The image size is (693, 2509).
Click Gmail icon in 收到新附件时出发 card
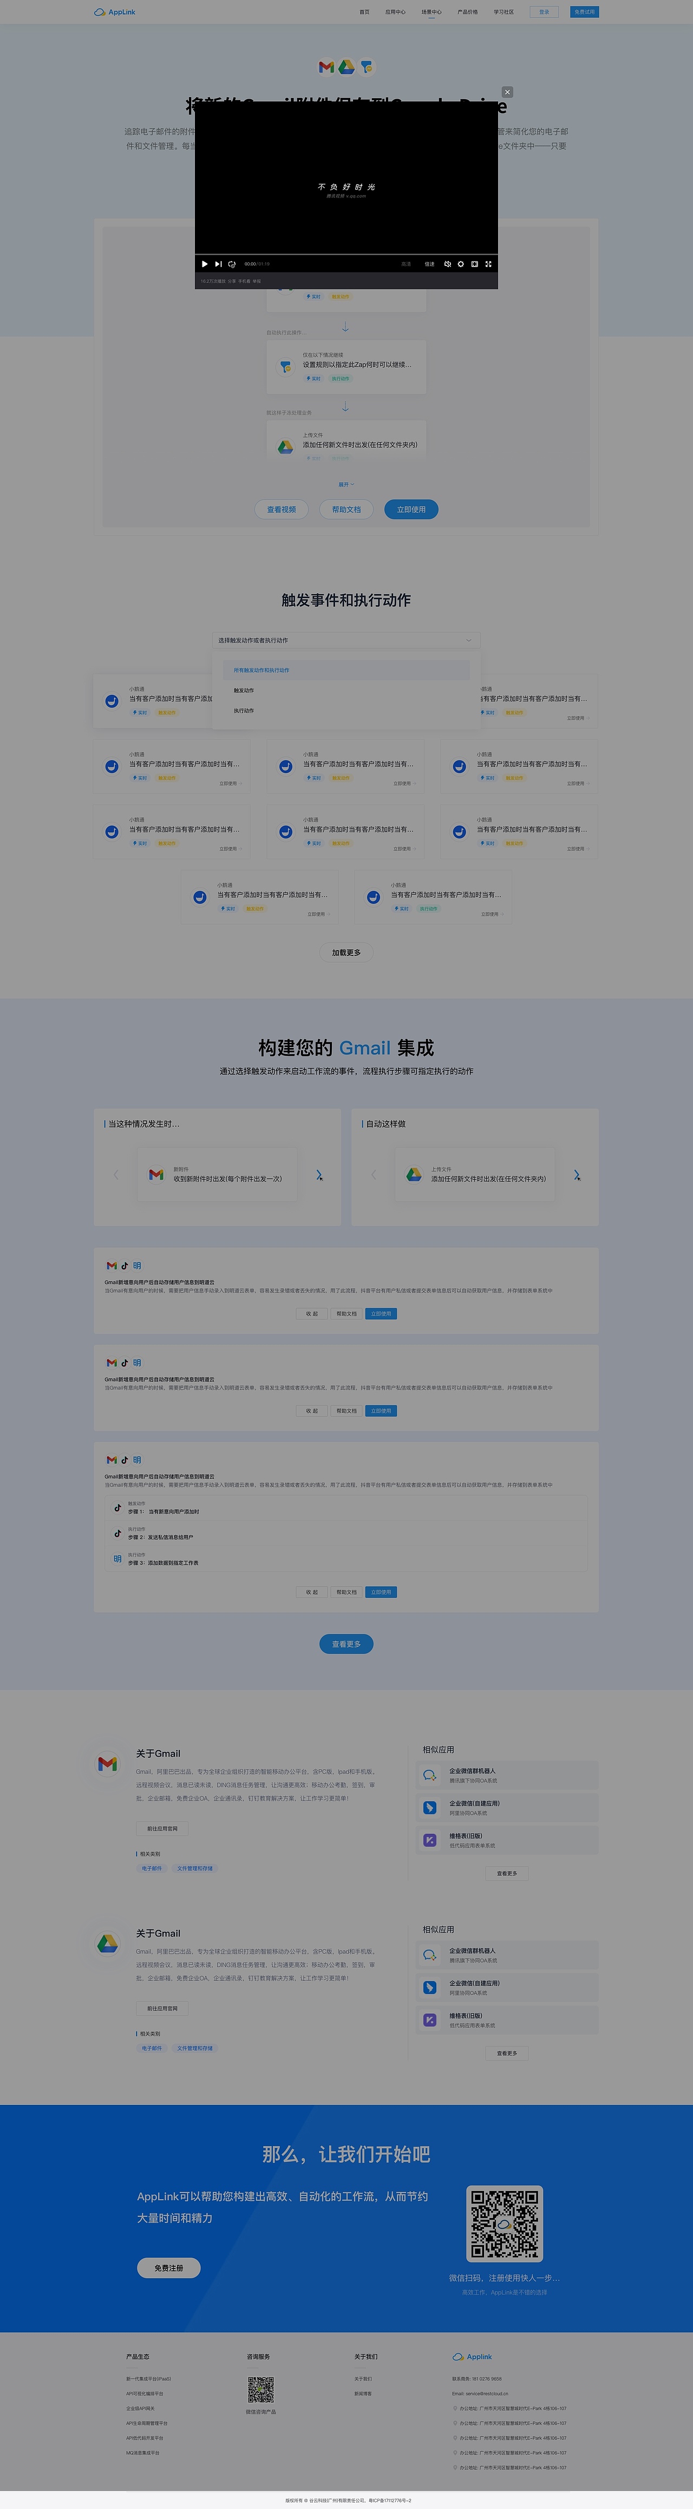(x=156, y=1175)
